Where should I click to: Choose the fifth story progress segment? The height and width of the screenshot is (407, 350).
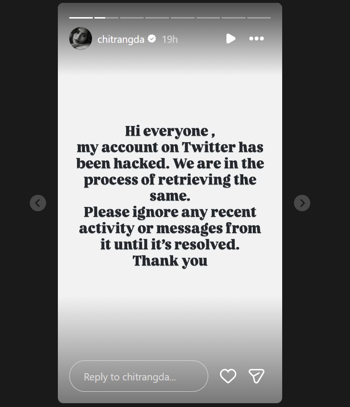tap(183, 18)
